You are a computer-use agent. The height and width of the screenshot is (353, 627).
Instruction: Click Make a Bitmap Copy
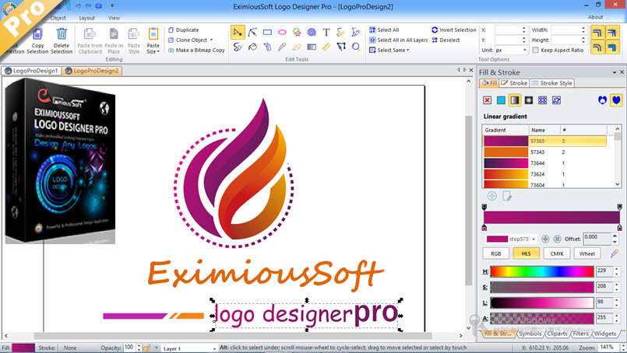pyautogui.click(x=196, y=51)
